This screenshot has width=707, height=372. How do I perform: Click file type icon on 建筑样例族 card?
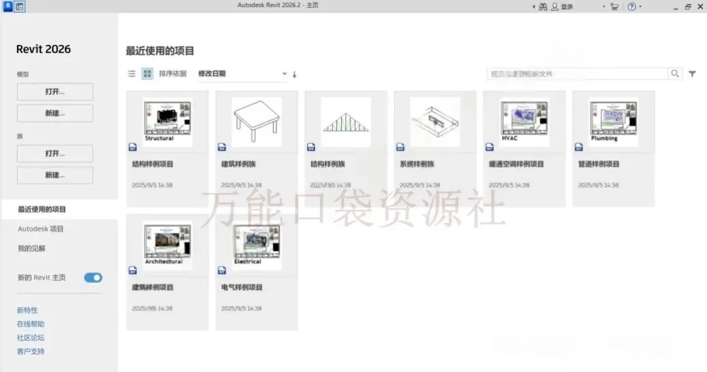pyautogui.click(x=222, y=147)
